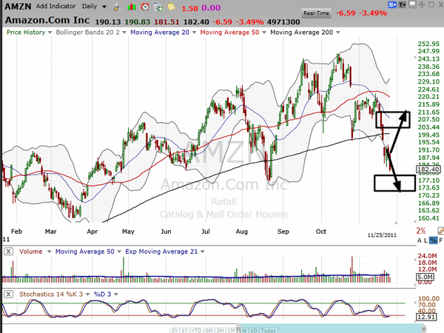Select logarithmic scale L
444x333 pixels.
(x=425, y=240)
